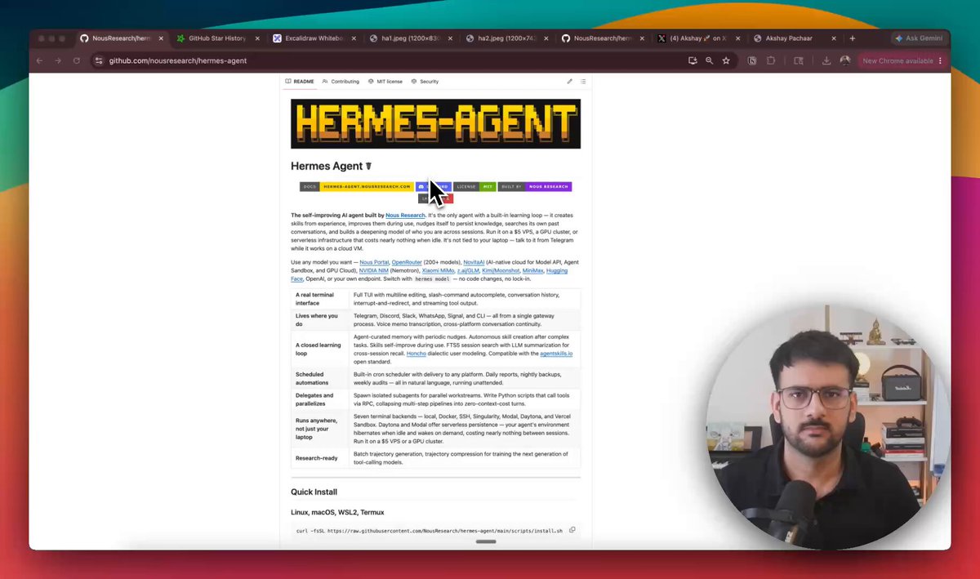Select the README tab in repo file view

pos(299,82)
